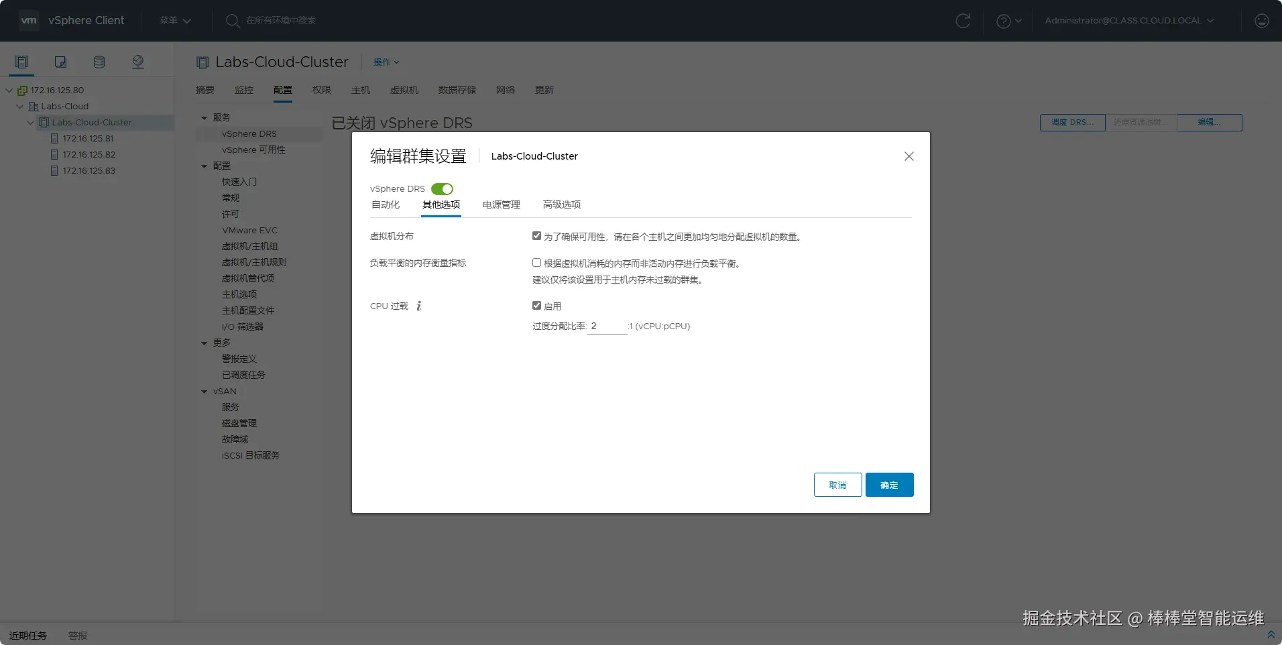Select 磁盘管理 under vSAN
Image resolution: width=1282 pixels, height=645 pixels.
point(239,424)
